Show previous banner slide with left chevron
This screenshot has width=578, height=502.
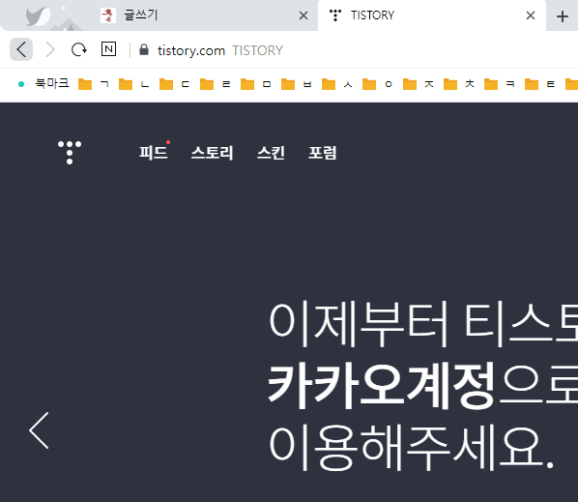click(39, 430)
